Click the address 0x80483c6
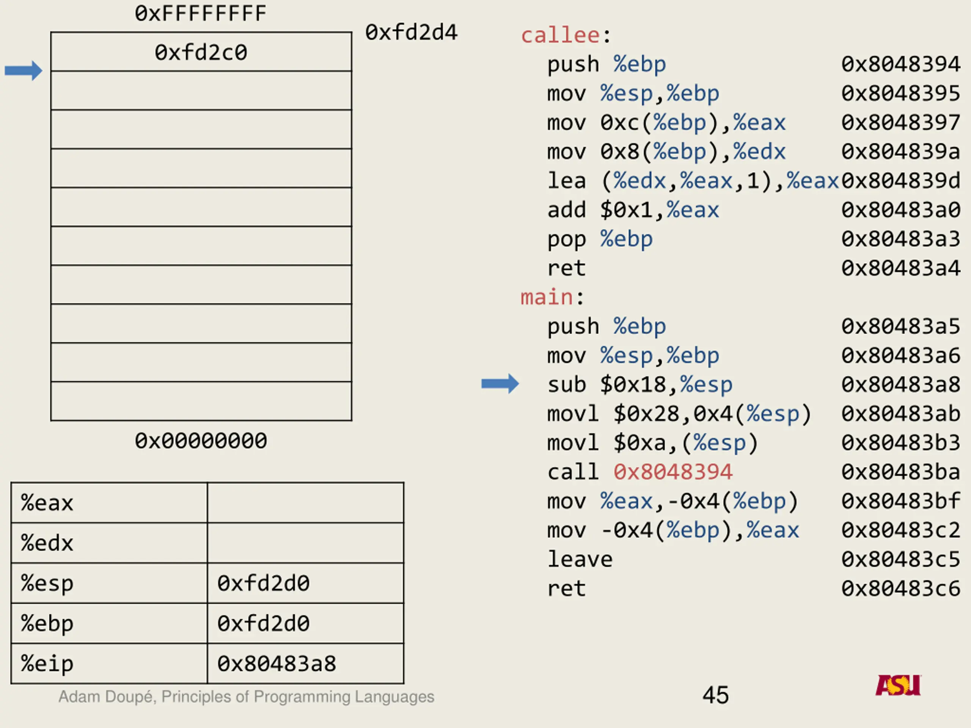This screenshot has width=971, height=728. 901,588
